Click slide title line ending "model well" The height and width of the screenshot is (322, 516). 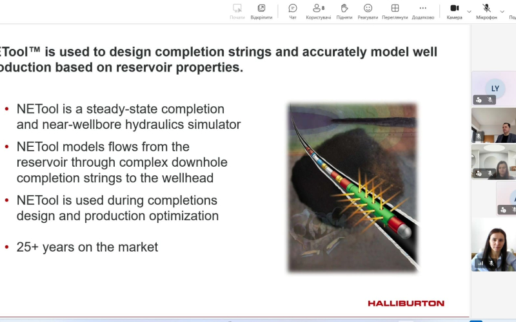coord(219,52)
